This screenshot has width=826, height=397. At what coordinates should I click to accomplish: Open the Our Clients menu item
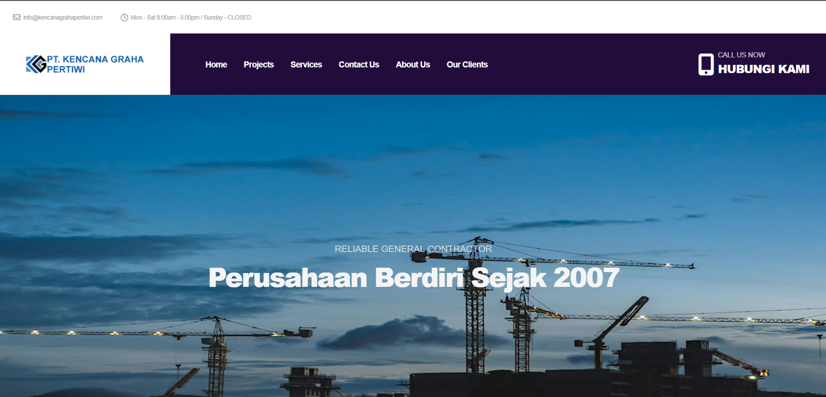point(467,65)
